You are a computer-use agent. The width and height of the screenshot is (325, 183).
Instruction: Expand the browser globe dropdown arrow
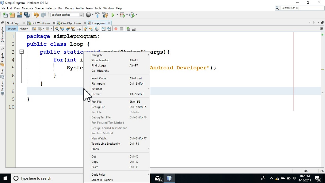click(x=92, y=15)
